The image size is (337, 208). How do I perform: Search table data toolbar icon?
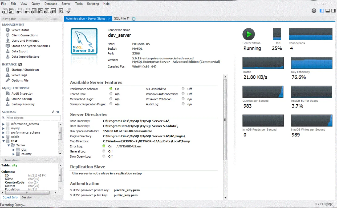(61, 11)
